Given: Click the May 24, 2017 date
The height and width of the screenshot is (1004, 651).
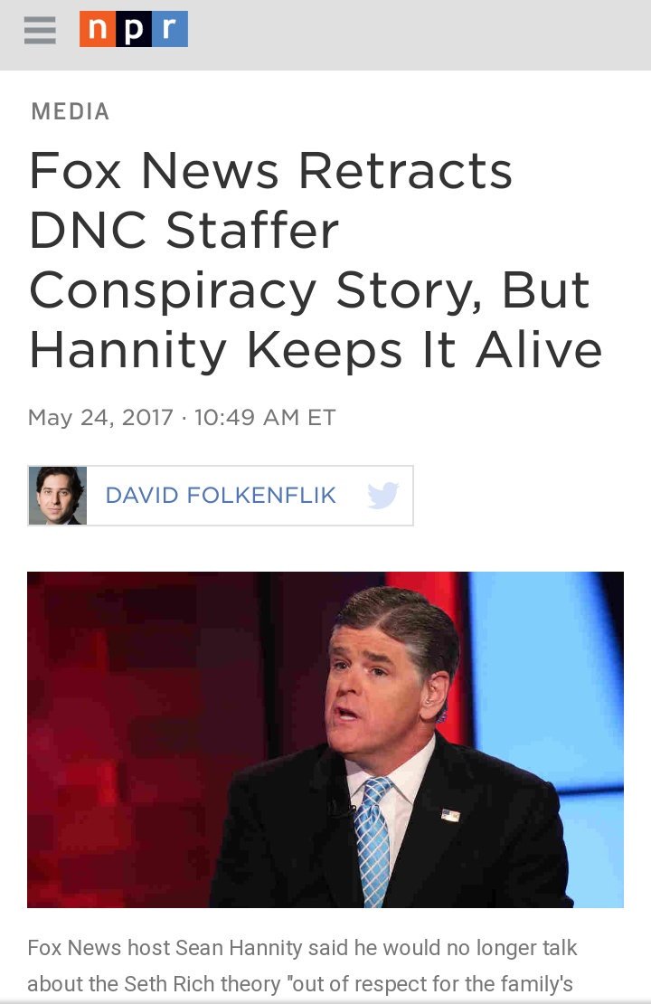Looking at the screenshot, I should 100,418.
